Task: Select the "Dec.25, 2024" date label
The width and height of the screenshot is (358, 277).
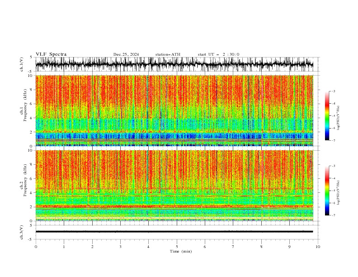Action: click(x=126, y=54)
